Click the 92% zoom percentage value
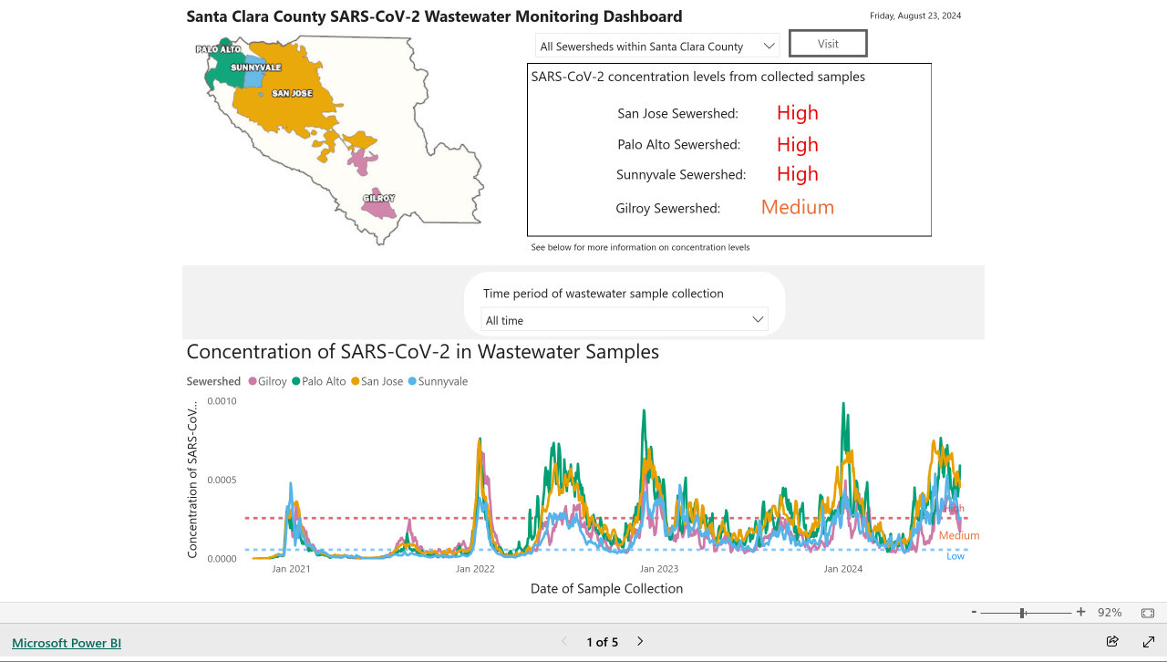Screen dimensions: 1167x662 click(x=1110, y=613)
